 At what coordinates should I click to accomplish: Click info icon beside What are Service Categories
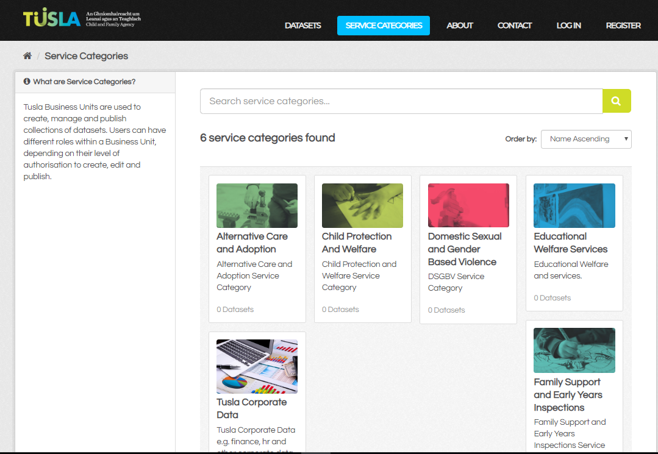tap(27, 81)
